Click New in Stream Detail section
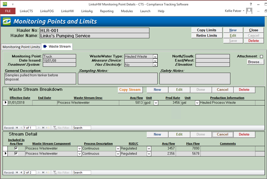Viewport: 267px width, 179px height. 157,135
